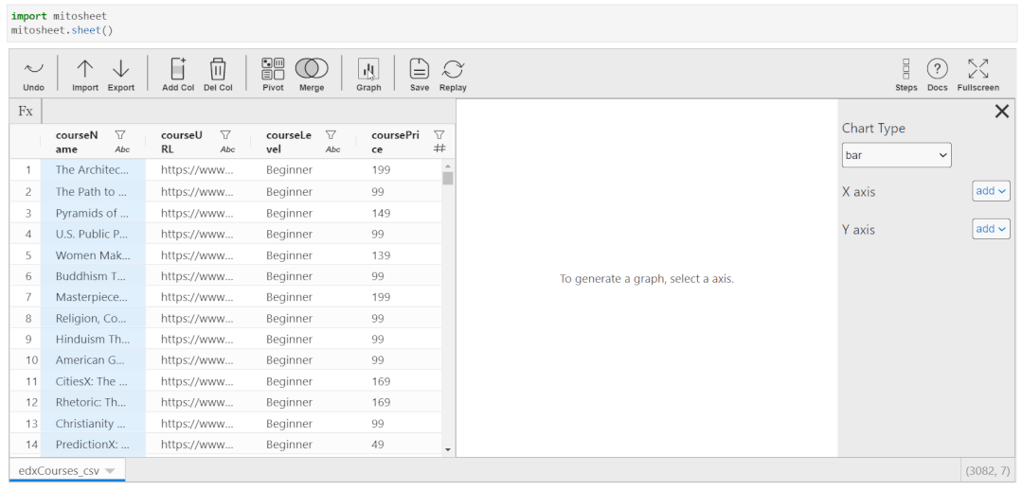1022x490 pixels.
Task: Open filter for coursePrice column
Action: pyautogui.click(x=439, y=134)
